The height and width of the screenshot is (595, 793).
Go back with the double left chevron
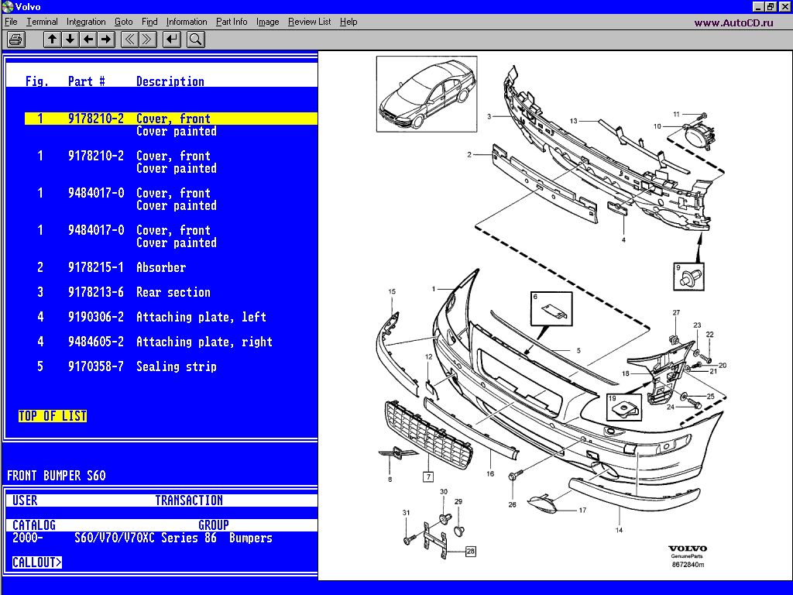(x=130, y=40)
